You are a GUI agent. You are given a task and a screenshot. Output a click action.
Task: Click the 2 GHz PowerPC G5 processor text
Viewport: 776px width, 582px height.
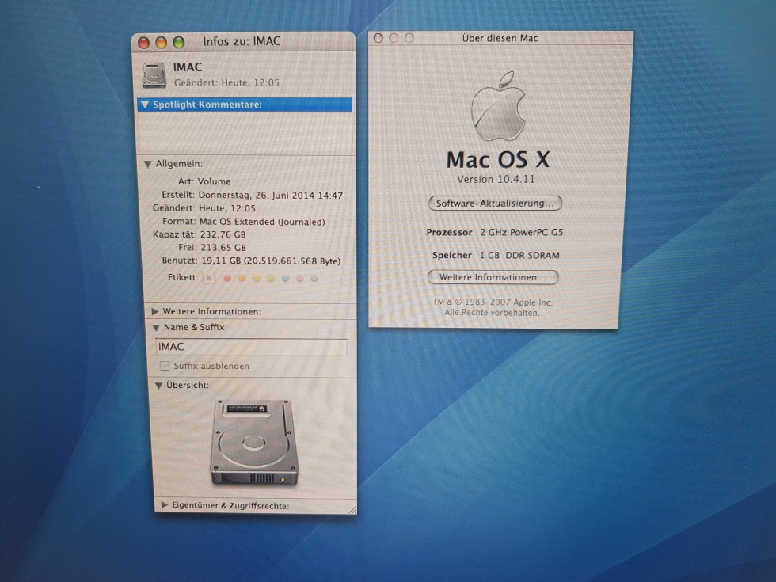[522, 232]
